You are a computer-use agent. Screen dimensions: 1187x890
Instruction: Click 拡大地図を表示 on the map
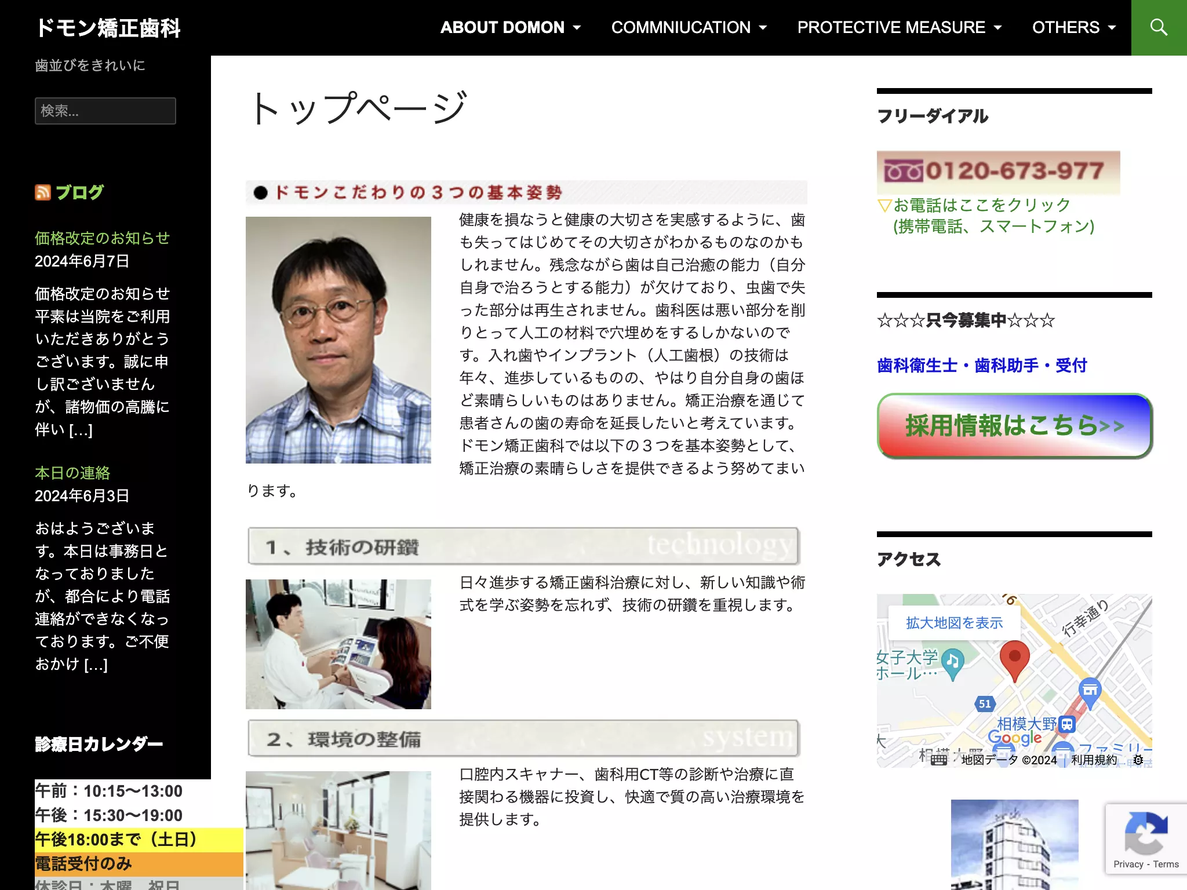coord(954,623)
